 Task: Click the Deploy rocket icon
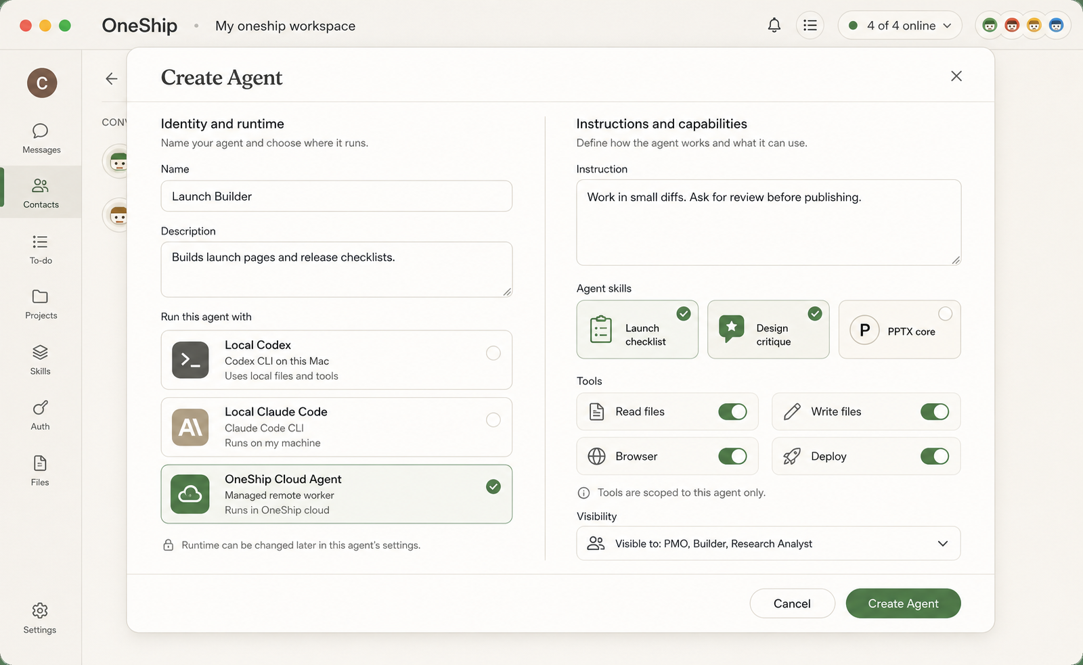pos(792,457)
